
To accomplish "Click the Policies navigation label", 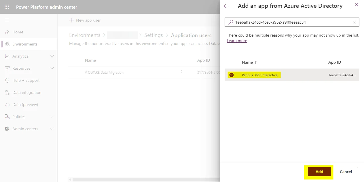I will coord(19,117).
